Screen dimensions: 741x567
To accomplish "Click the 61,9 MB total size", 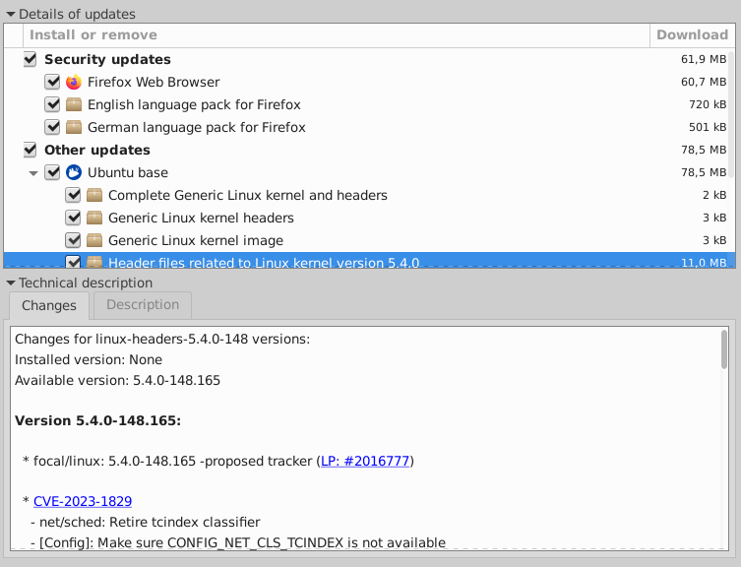I will tap(704, 59).
